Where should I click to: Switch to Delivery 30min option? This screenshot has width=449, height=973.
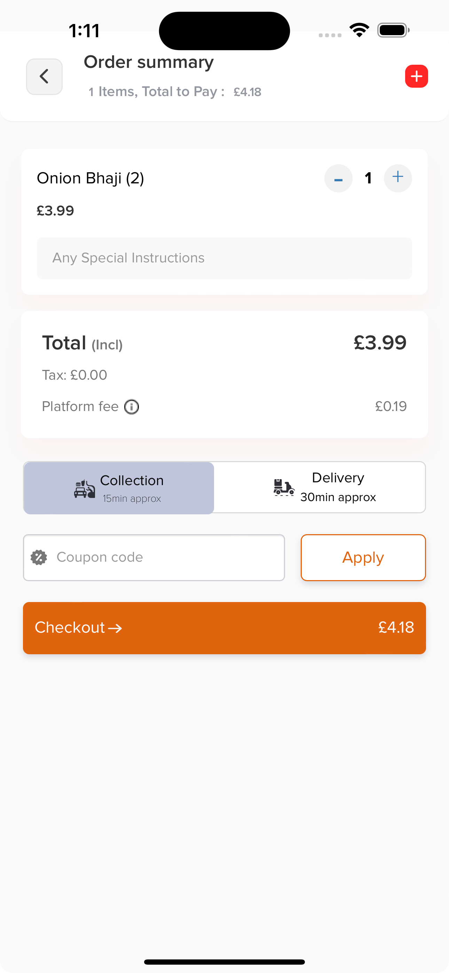click(320, 487)
